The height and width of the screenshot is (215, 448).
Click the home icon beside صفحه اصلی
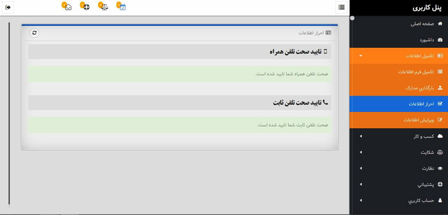[x=440, y=24]
